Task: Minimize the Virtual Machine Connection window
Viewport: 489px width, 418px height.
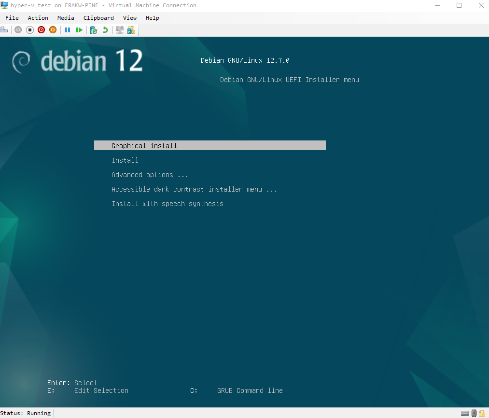Action: coord(437,5)
